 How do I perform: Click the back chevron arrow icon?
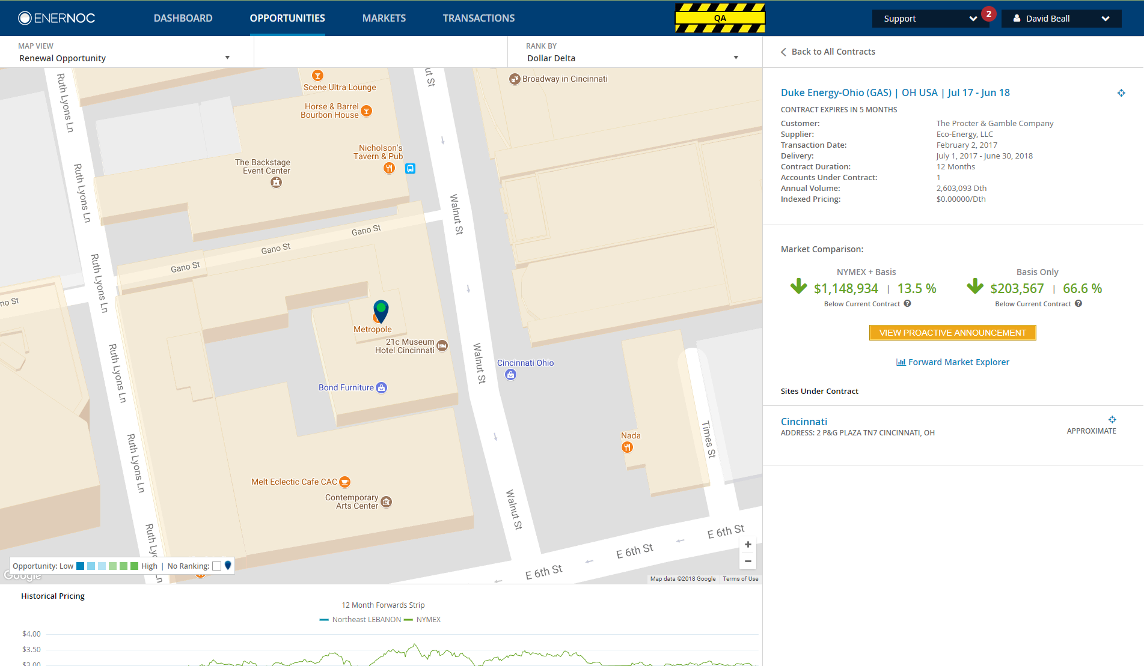coord(783,52)
